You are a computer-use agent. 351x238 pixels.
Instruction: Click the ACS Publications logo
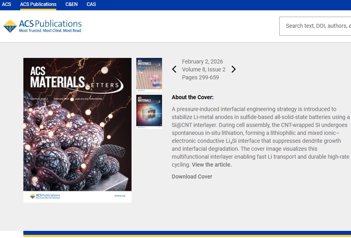tap(42, 26)
